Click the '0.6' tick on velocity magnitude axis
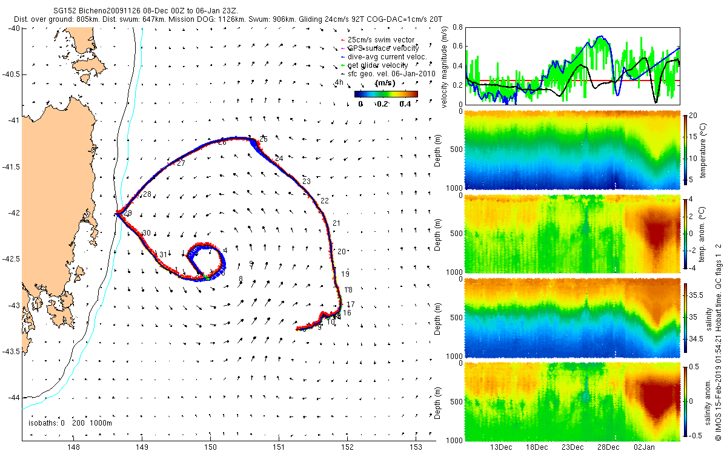This screenshot has width=727, height=454. [x=457, y=47]
